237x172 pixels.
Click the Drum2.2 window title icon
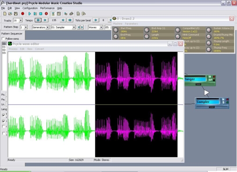114,18
